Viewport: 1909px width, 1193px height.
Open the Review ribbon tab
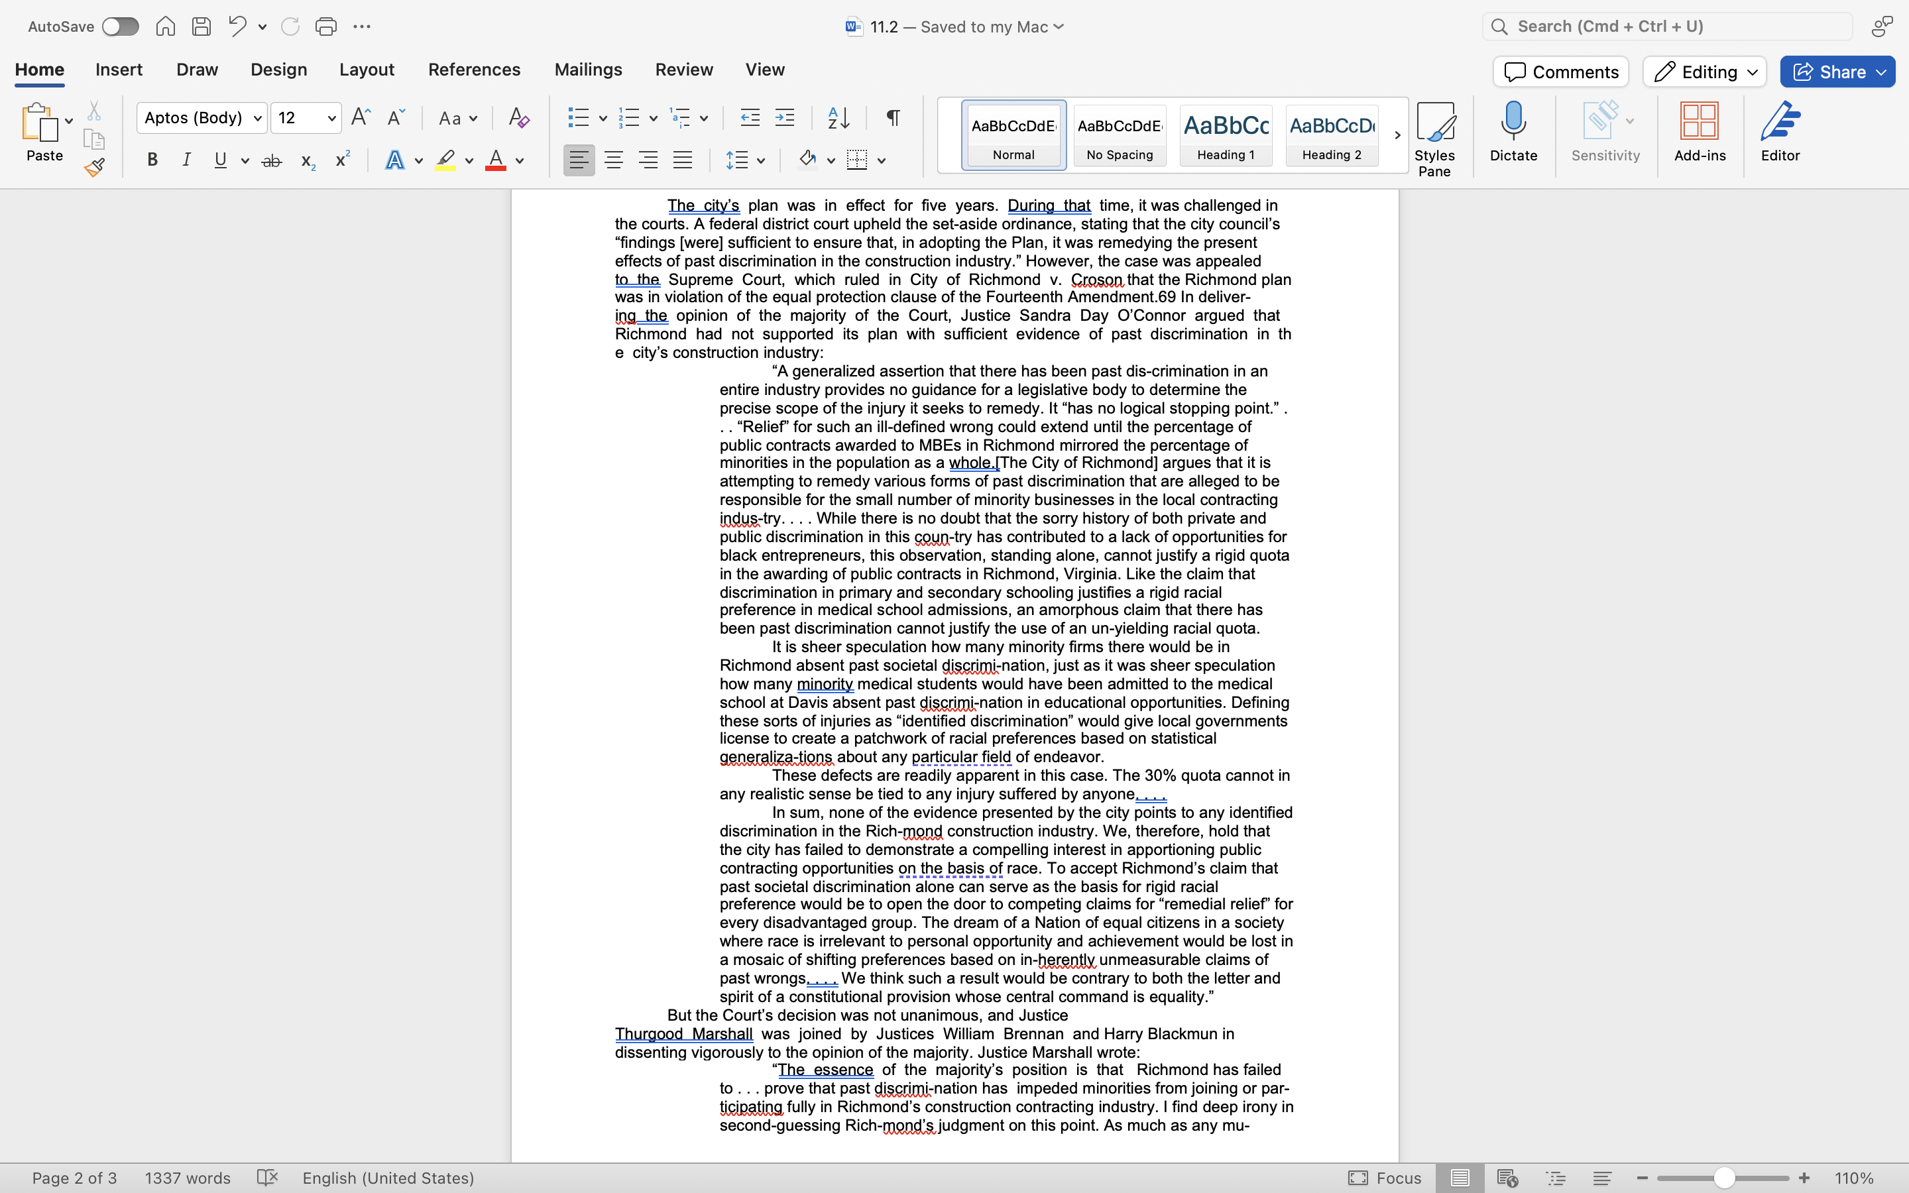(683, 70)
